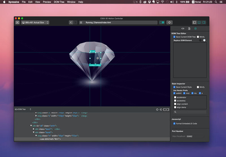Open Notification Center list icon
The image size is (226, 157).
[x=221, y=2]
